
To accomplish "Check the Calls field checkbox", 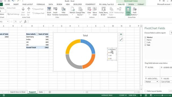I will tap(145, 43).
